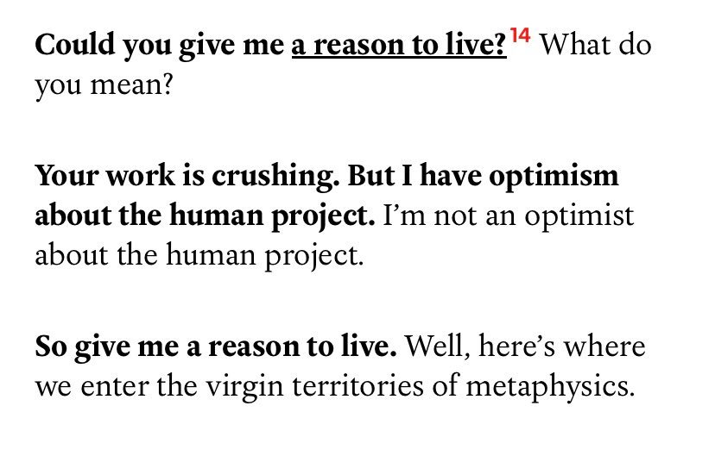715x462 pixels.
Task: Click the word "optimist" in the answer
Action: (x=579, y=216)
